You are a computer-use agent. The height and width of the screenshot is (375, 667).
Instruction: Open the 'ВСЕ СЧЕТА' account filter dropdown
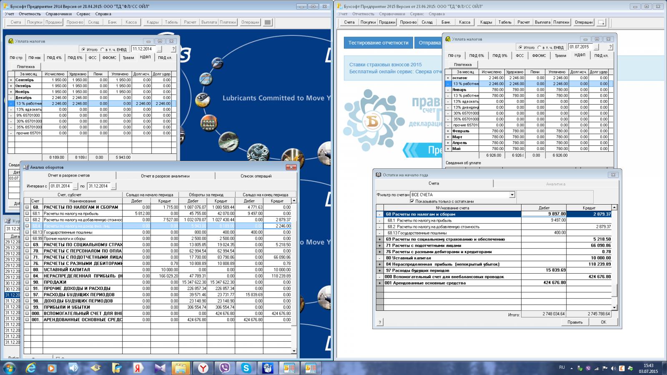coord(512,195)
